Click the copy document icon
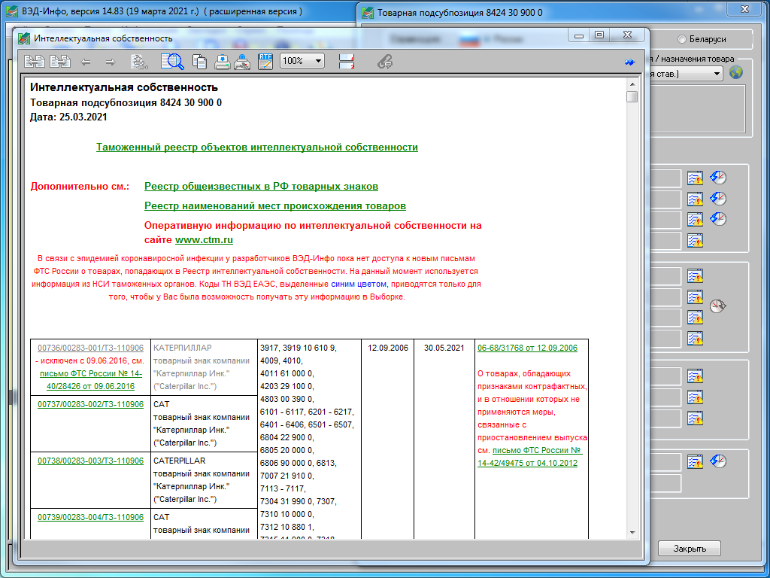770x578 pixels. click(x=199, y=62)
